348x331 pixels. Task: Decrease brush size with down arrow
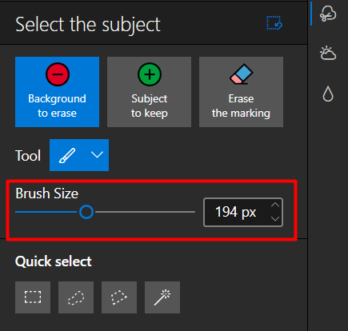coord(275,218)
